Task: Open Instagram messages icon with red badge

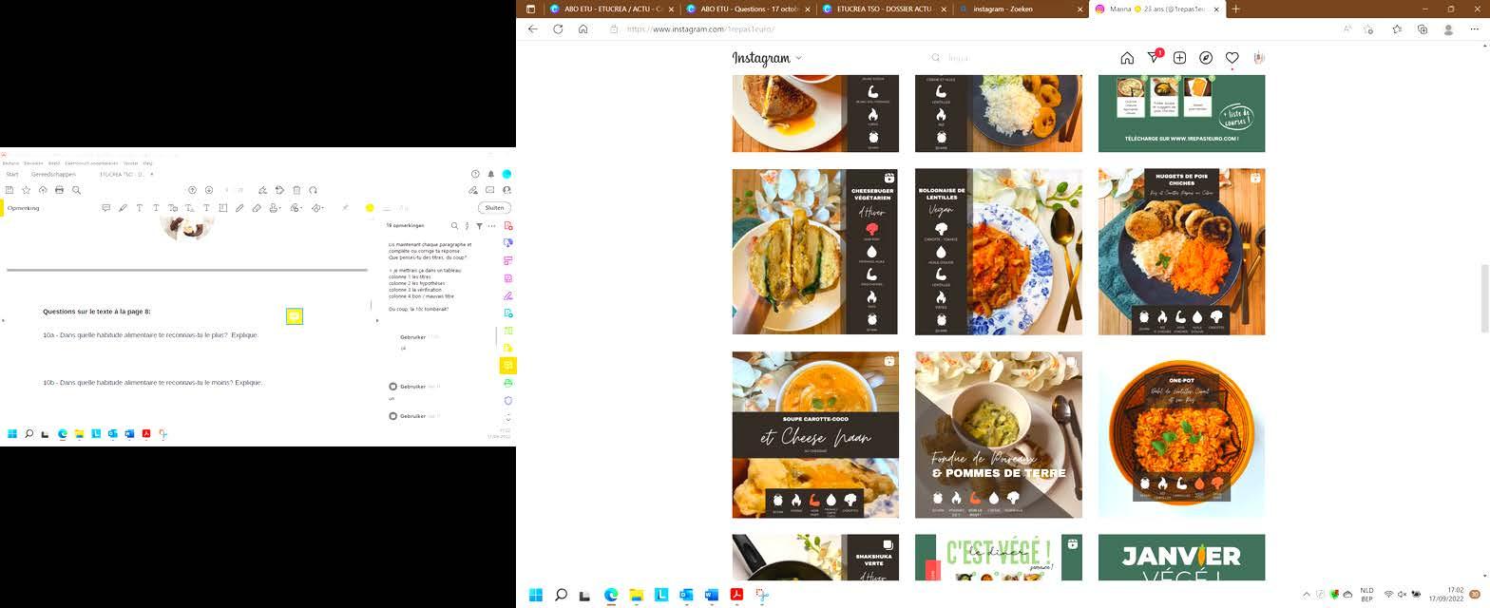Action: click(1154, 57)
